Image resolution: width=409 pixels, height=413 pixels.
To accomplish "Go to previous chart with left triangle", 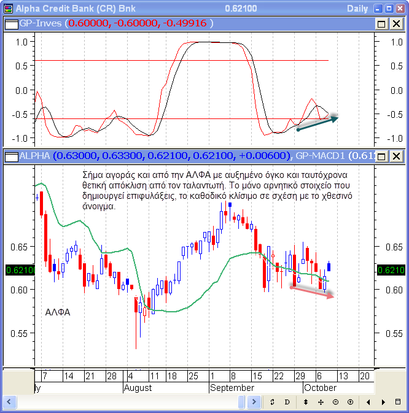I will (368, 402).
